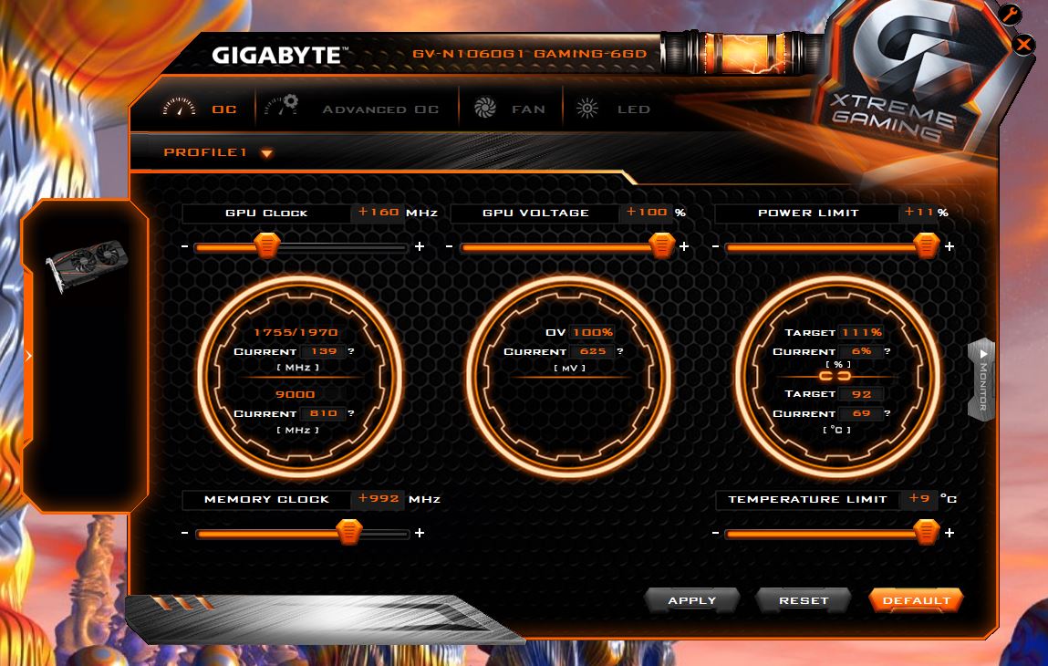Increase GPU Clock with the plus button

[x=419, y=246]
